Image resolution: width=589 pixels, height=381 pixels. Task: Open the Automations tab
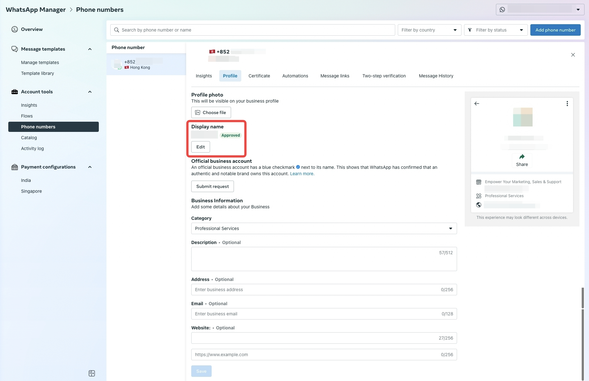[295, 76]
